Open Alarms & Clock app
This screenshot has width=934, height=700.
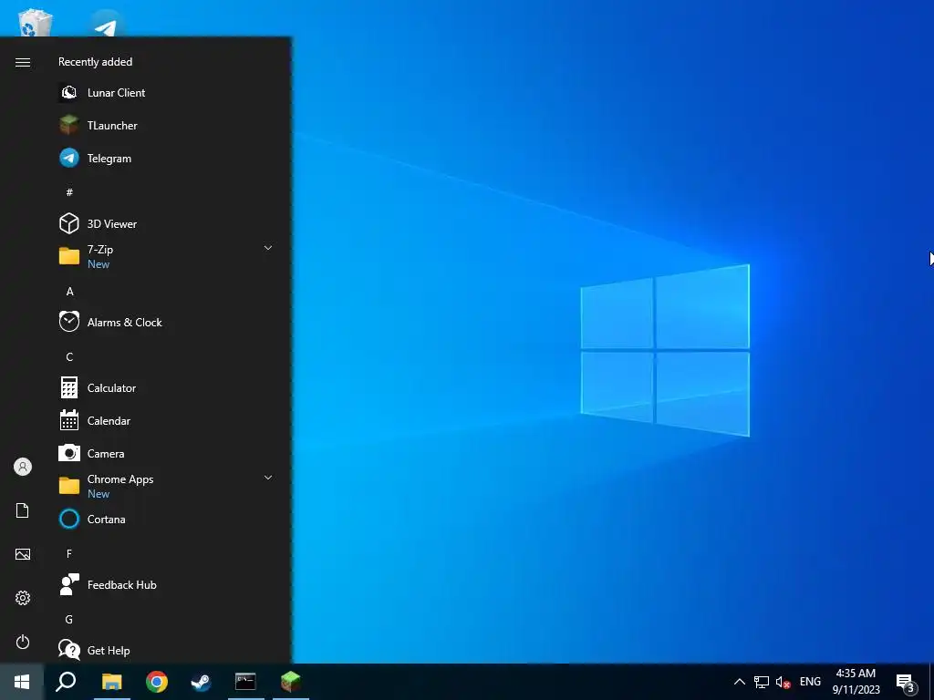[x=168, y=322]
